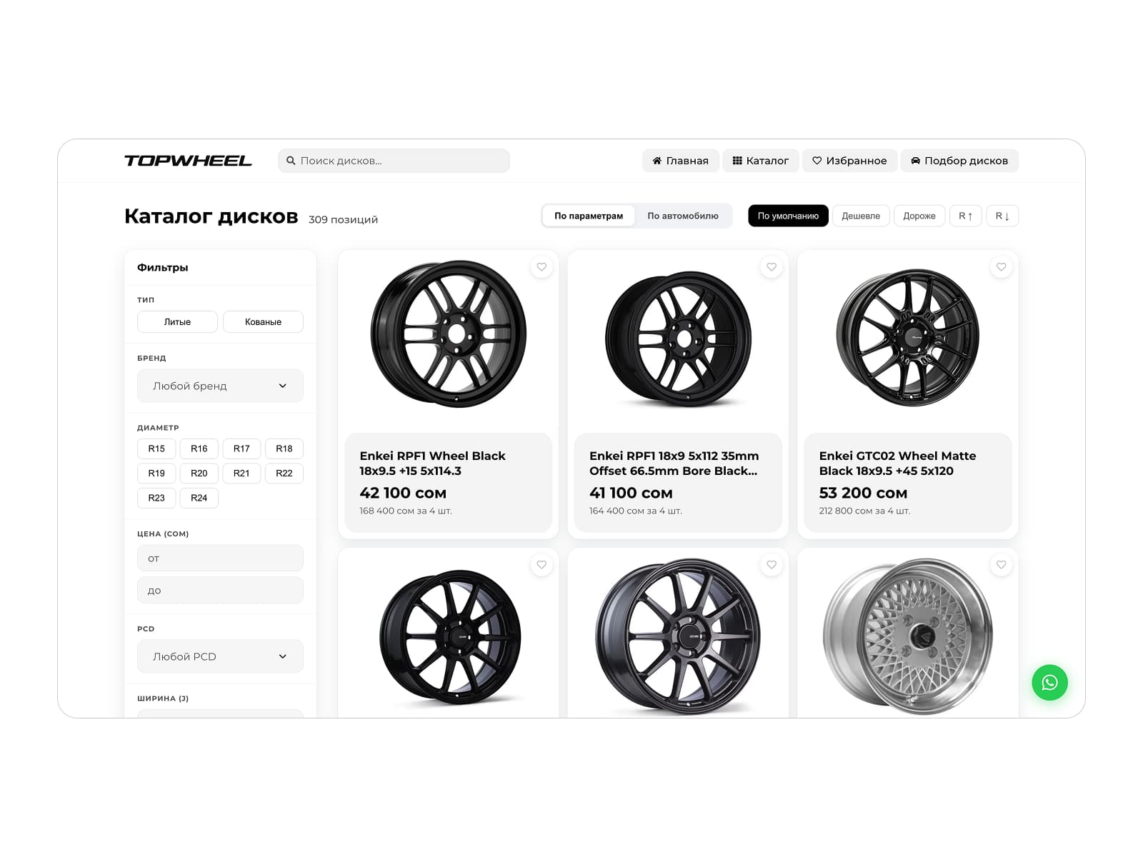Image resolution: width=1143 pixels, height=857 pixels.
Task: Click price 42 100 сом
Action: [403, 493]
